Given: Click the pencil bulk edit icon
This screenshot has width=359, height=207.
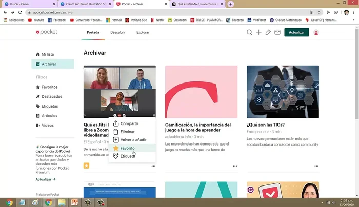Looking at the screenshot, I should pyautogui.click(x=268, y=32).
